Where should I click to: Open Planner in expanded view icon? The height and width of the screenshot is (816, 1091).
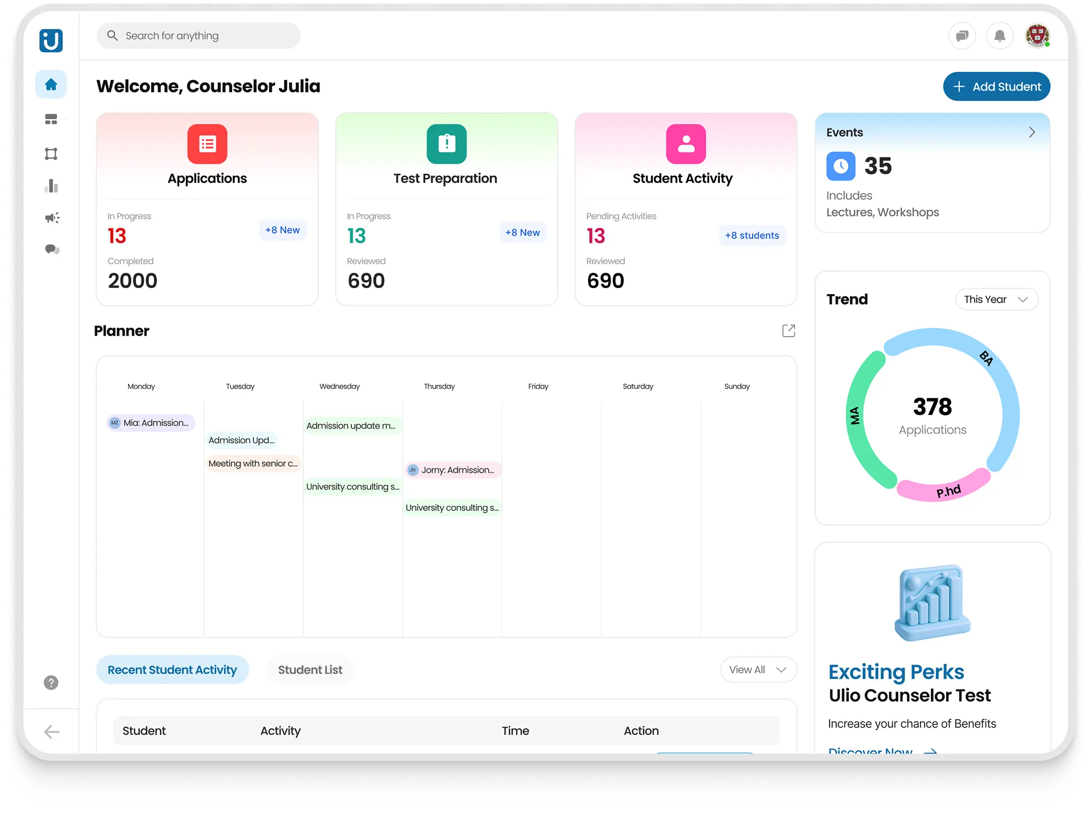click(788, 331)
